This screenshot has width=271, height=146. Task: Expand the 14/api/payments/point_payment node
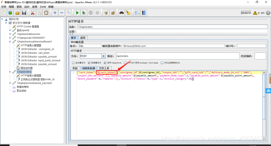click(10, 83)
